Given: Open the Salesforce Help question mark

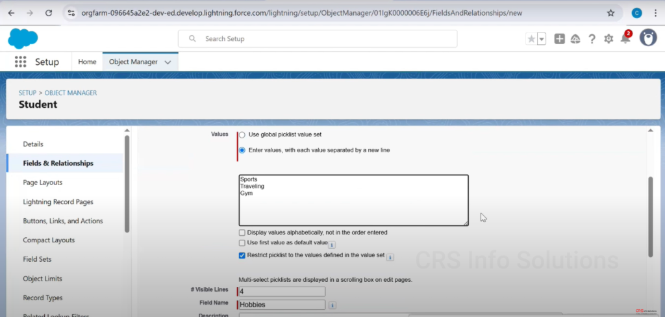Looking at the screenshot, I should pos(592,39).
